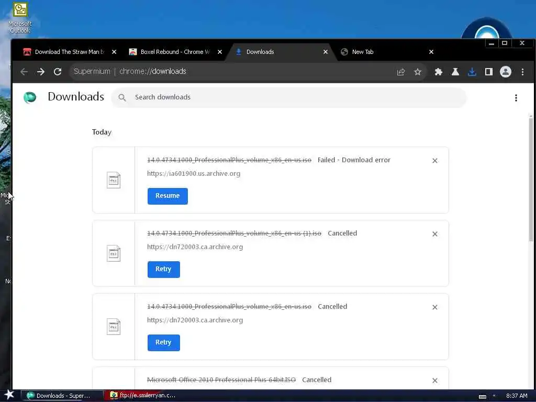
Task: Focus the Search downloads field
Action: click(x=289, y=97)
